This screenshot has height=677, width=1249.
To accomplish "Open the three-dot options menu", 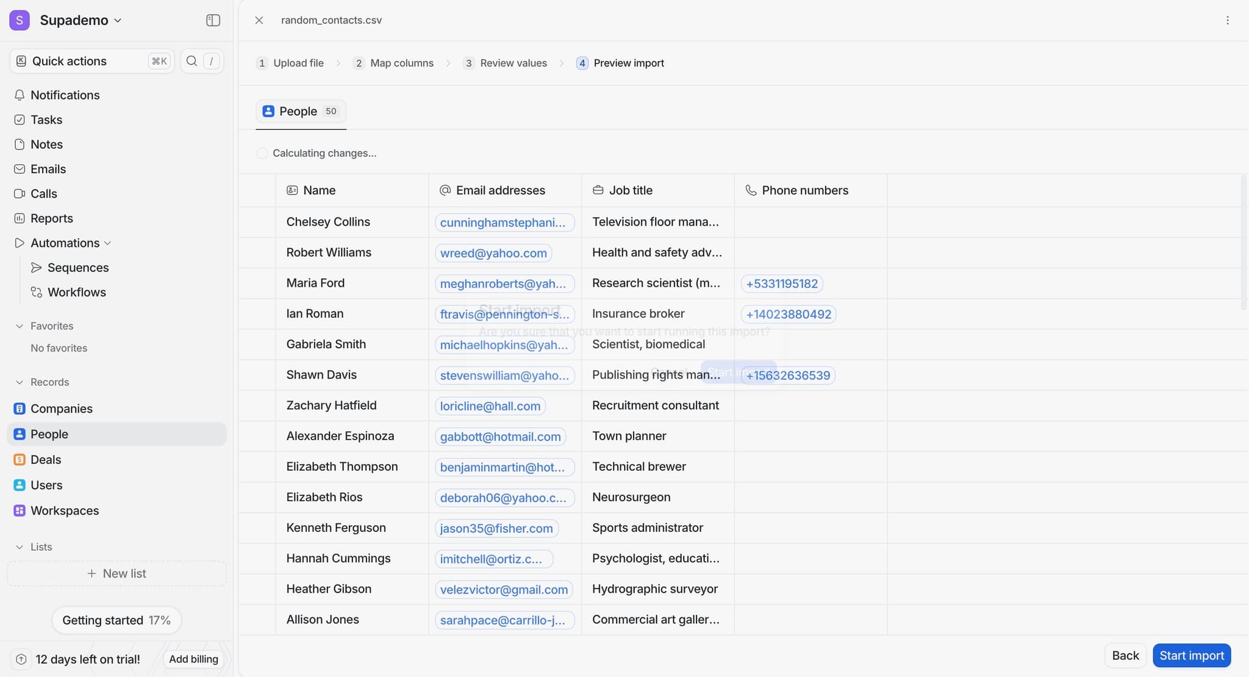I will (1227, 20).
